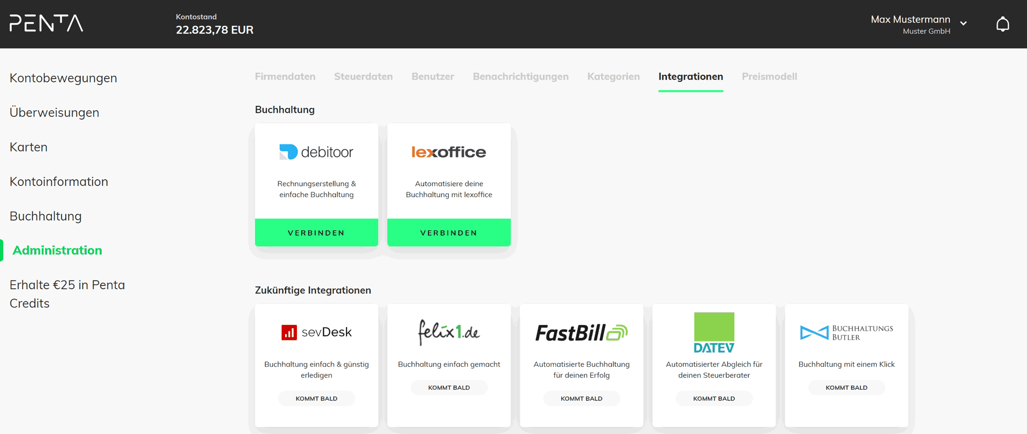Click the Buchhaltung section heading
Viewport: 1027px width, 434px height.
285,110
